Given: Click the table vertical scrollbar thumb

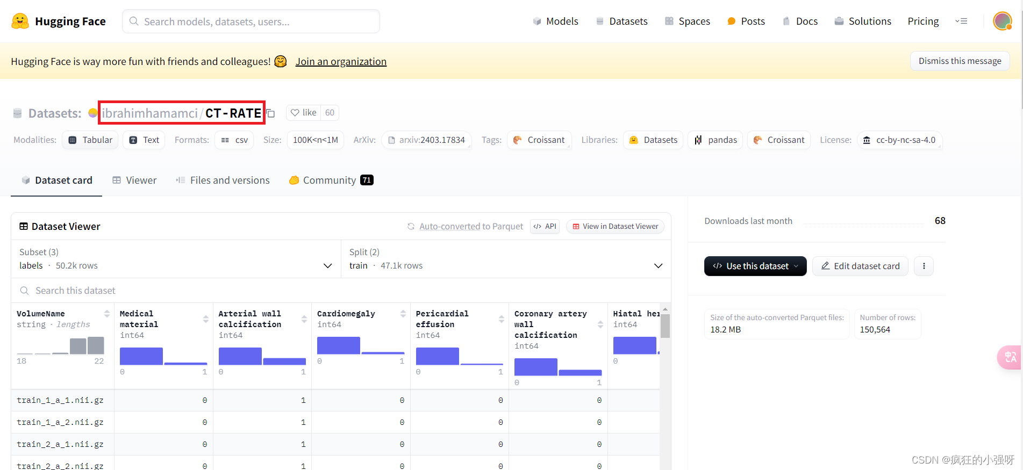Looking at the screenshot, I should [x=665, y=326].
